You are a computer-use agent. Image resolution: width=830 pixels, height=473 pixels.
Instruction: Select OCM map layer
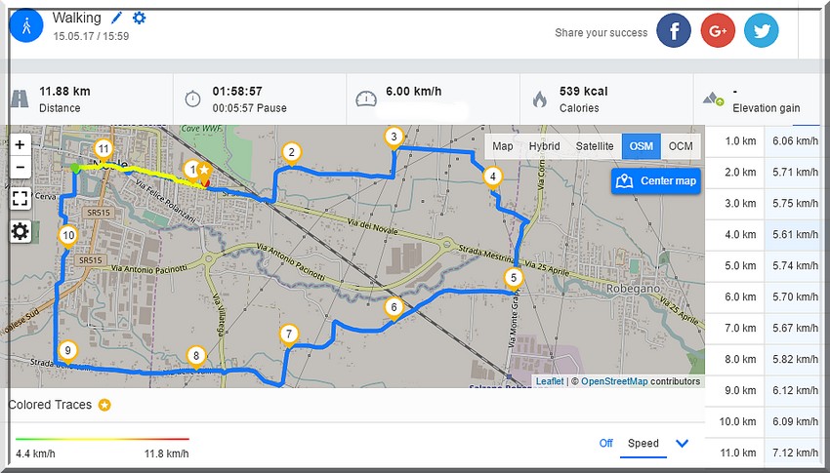(x=681, y=146)
